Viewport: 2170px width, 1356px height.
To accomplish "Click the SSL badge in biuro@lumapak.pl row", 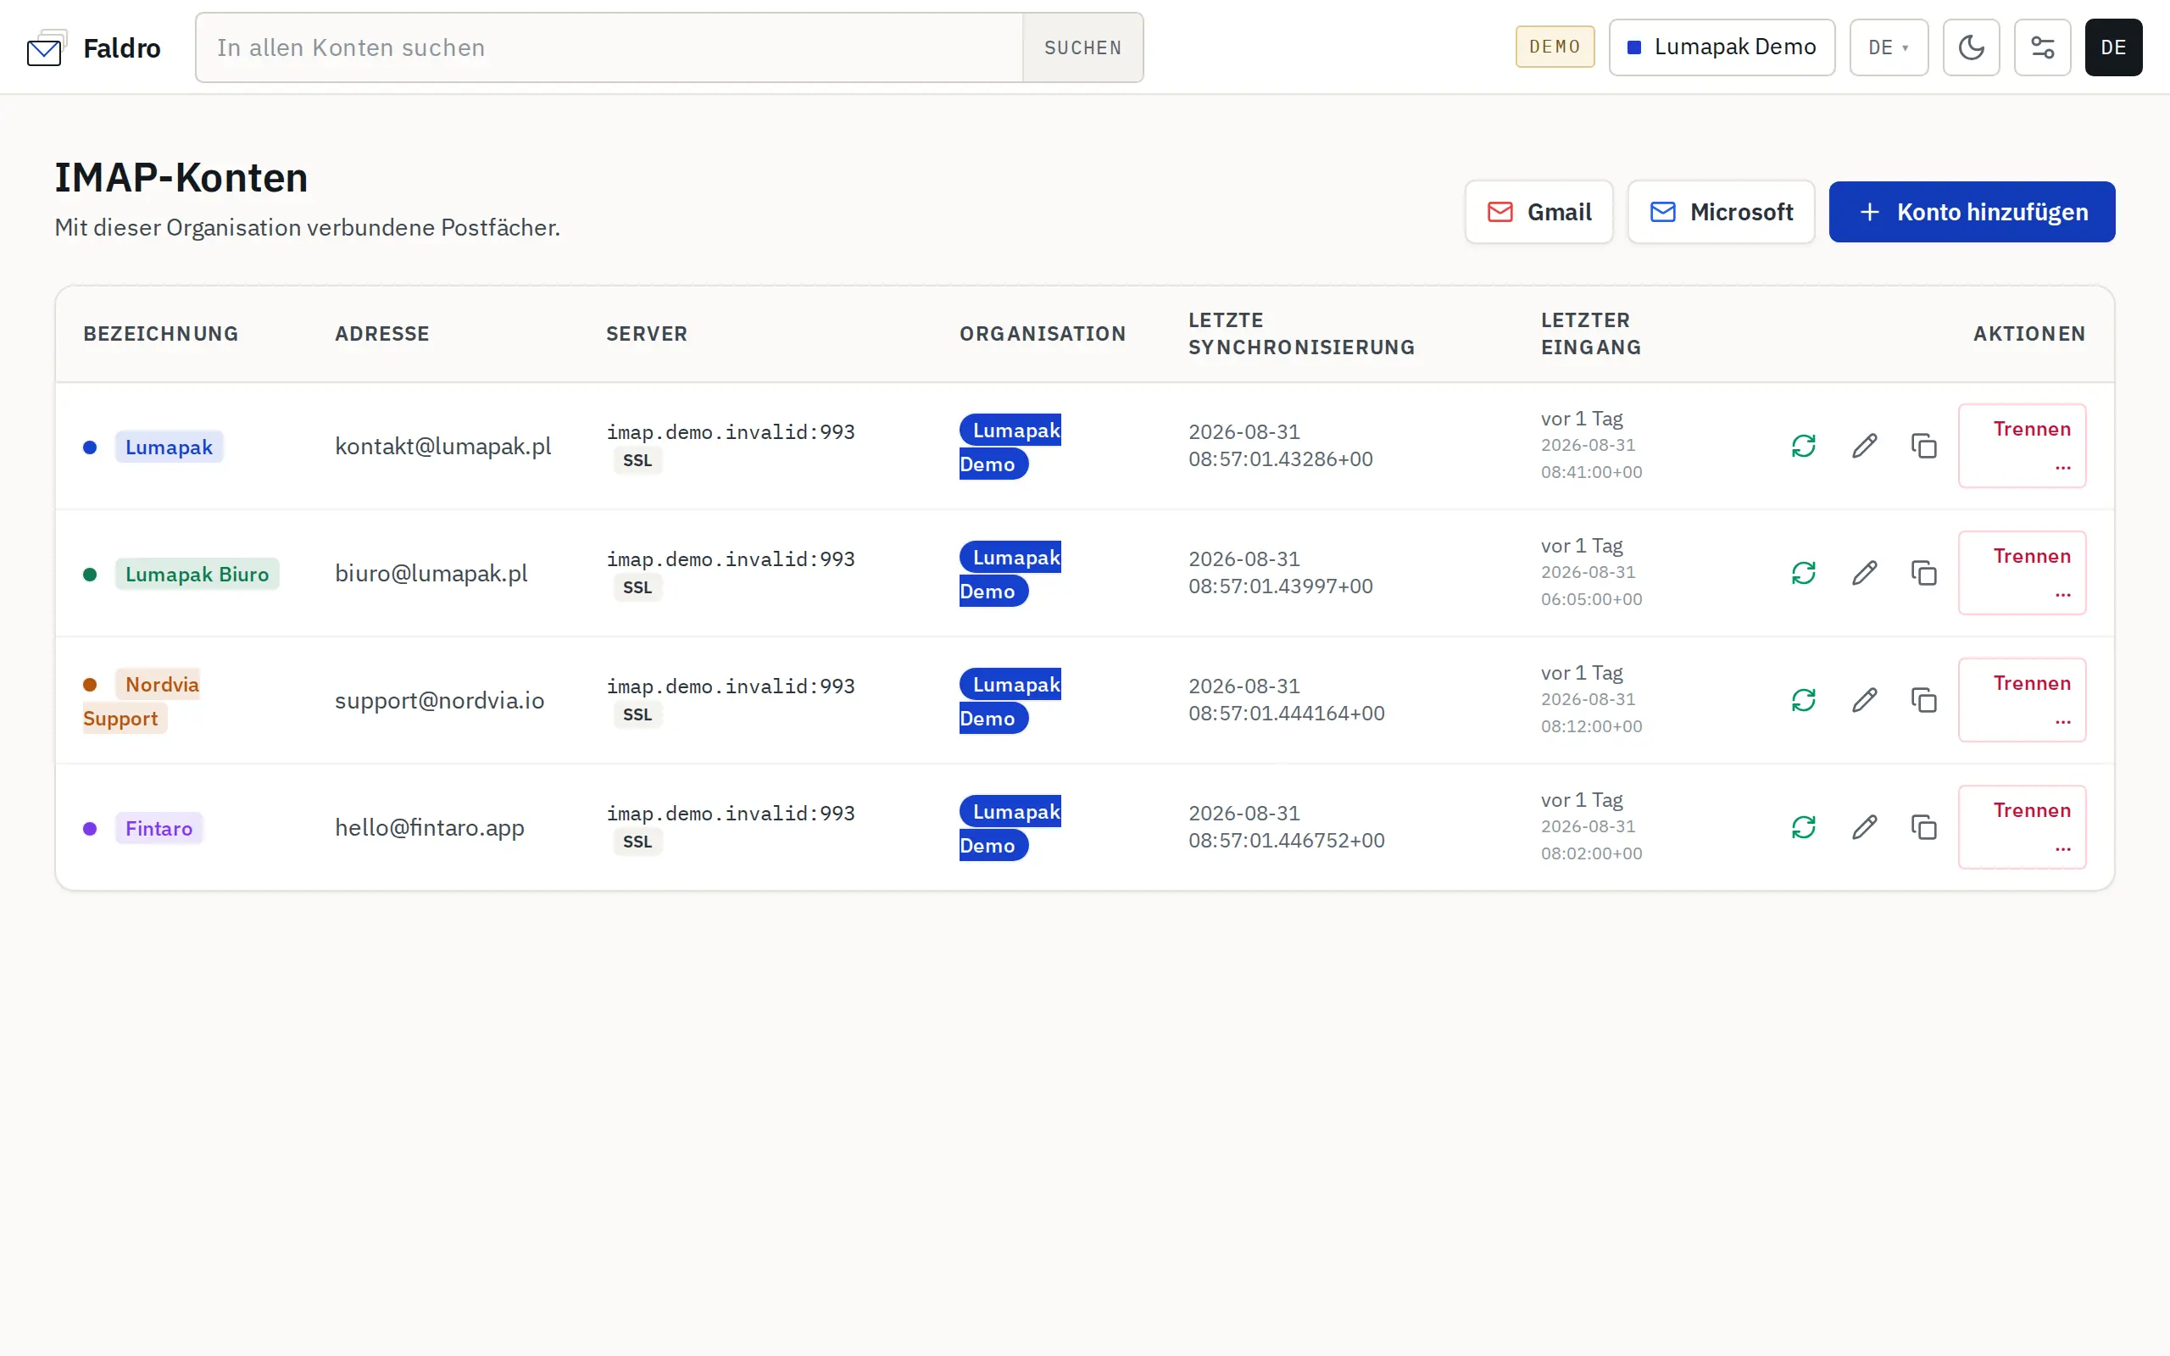I will coord(637,587).
